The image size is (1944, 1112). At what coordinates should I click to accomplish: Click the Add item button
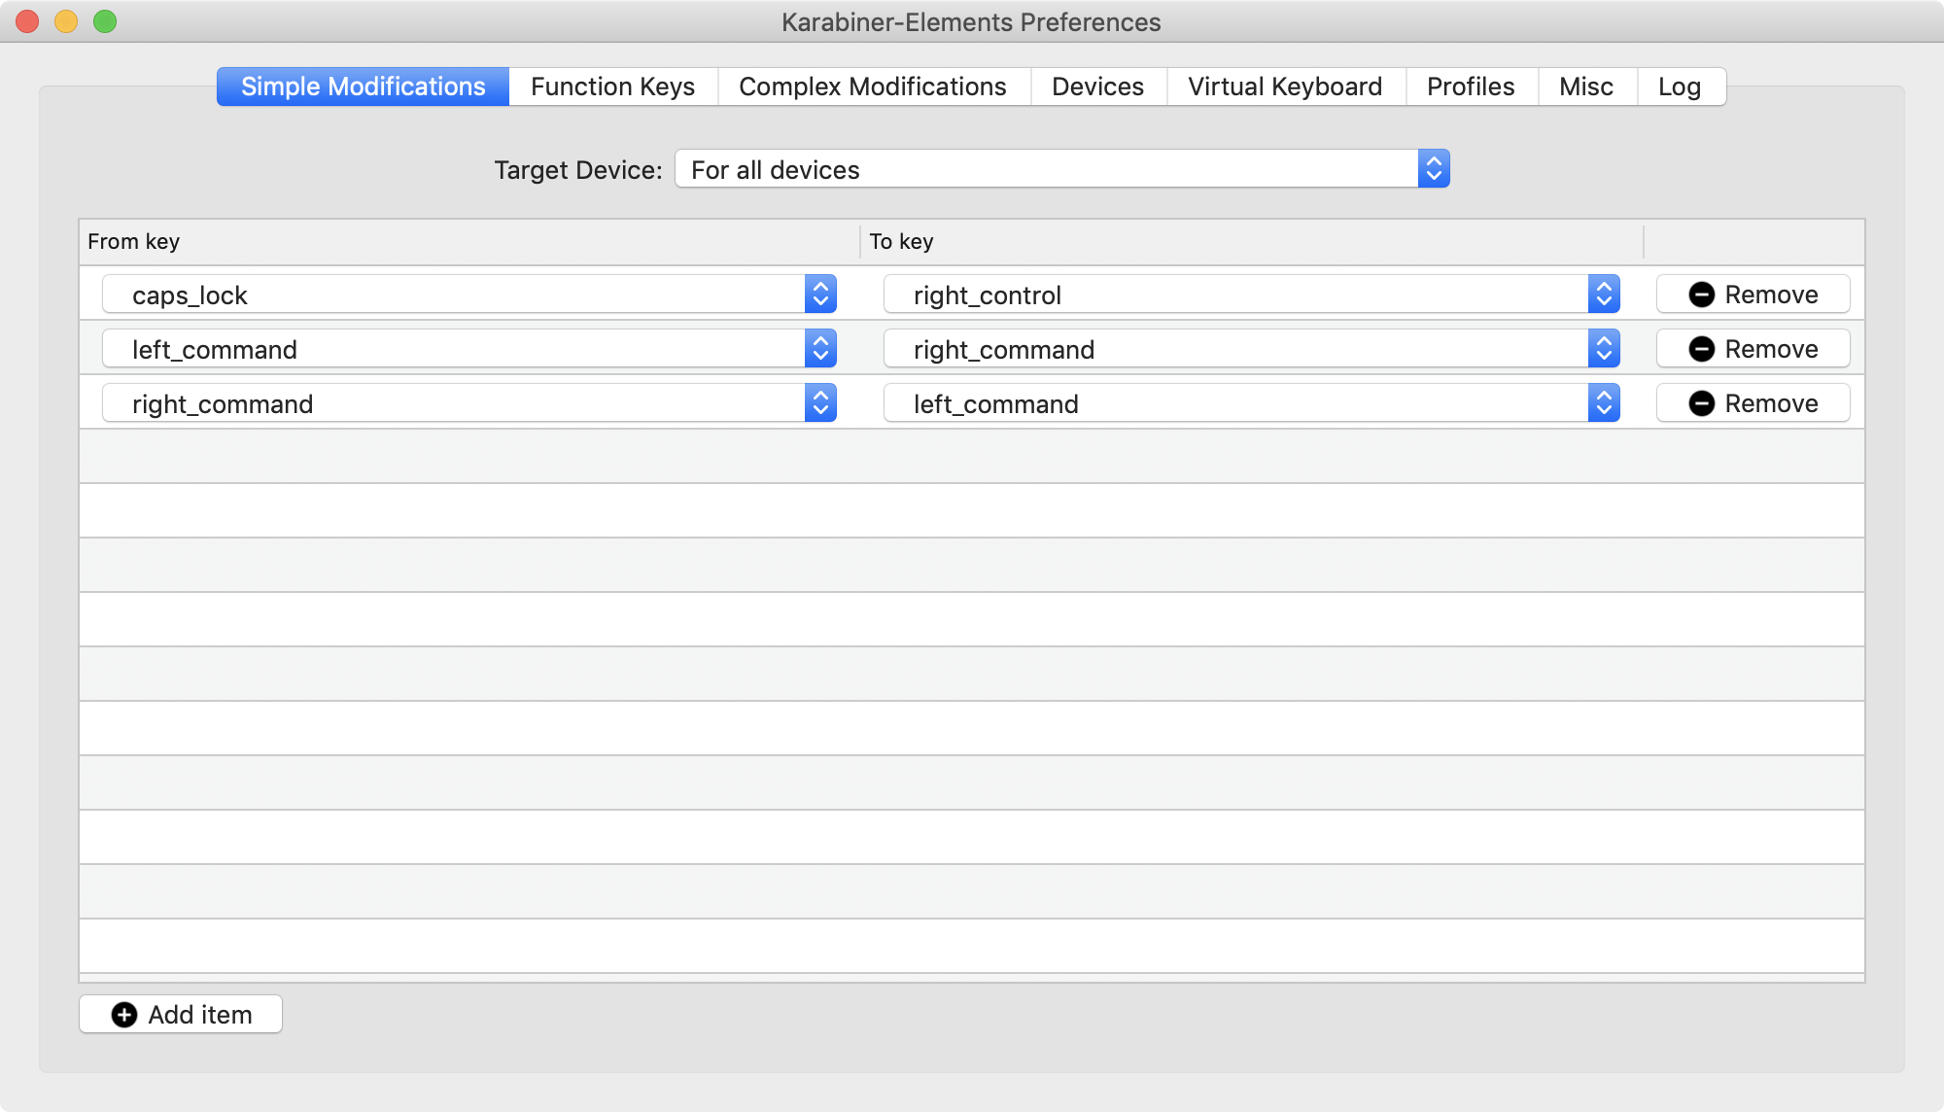pos(181,1014)
